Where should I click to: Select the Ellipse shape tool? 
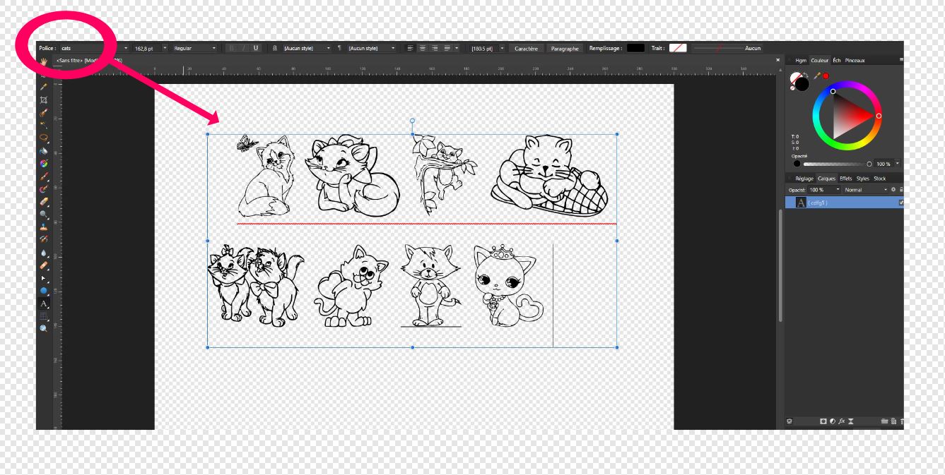[x=43, y=289]
